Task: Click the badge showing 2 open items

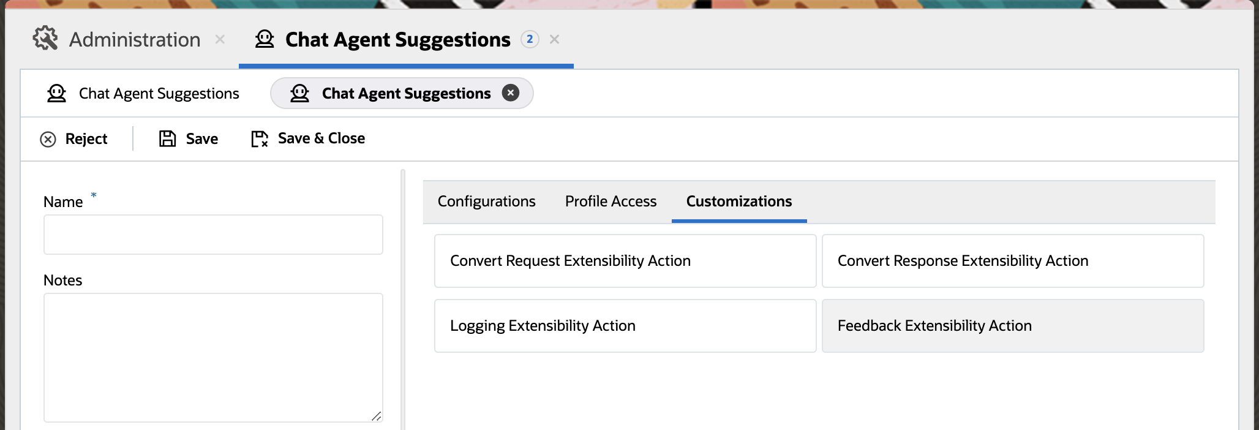Action: (530, 39)
